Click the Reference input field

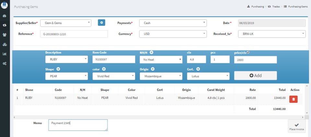74,34
